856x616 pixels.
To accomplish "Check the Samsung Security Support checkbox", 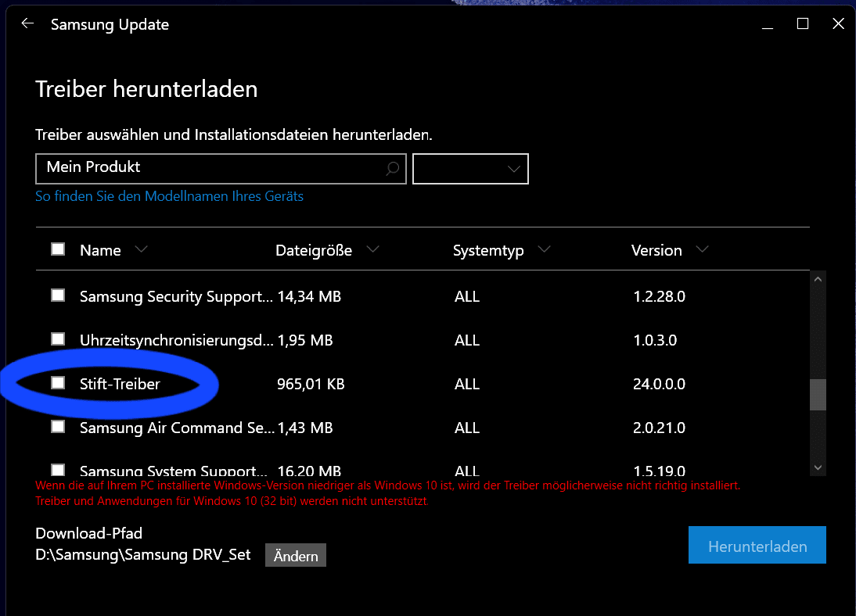I will tap(58, 295).
